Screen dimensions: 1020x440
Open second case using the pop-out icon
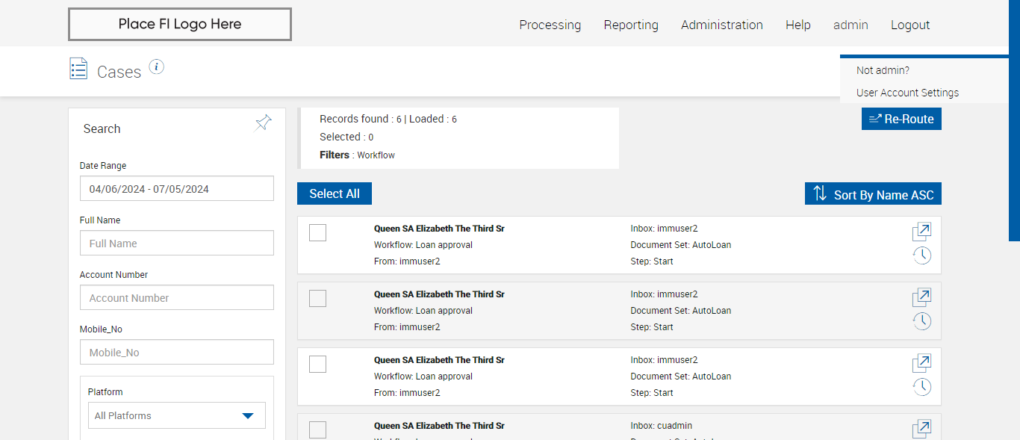pyautogui.click(x=921, y=297)
